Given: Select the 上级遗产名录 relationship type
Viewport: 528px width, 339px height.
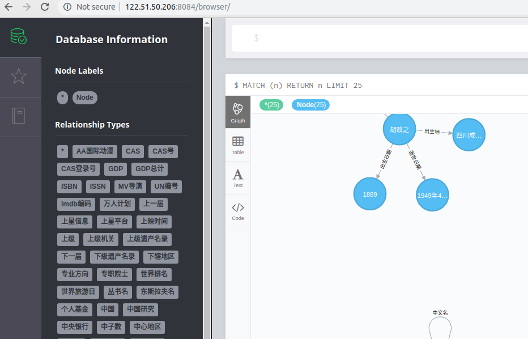Looking at the screenshot, I should [147, 239].
